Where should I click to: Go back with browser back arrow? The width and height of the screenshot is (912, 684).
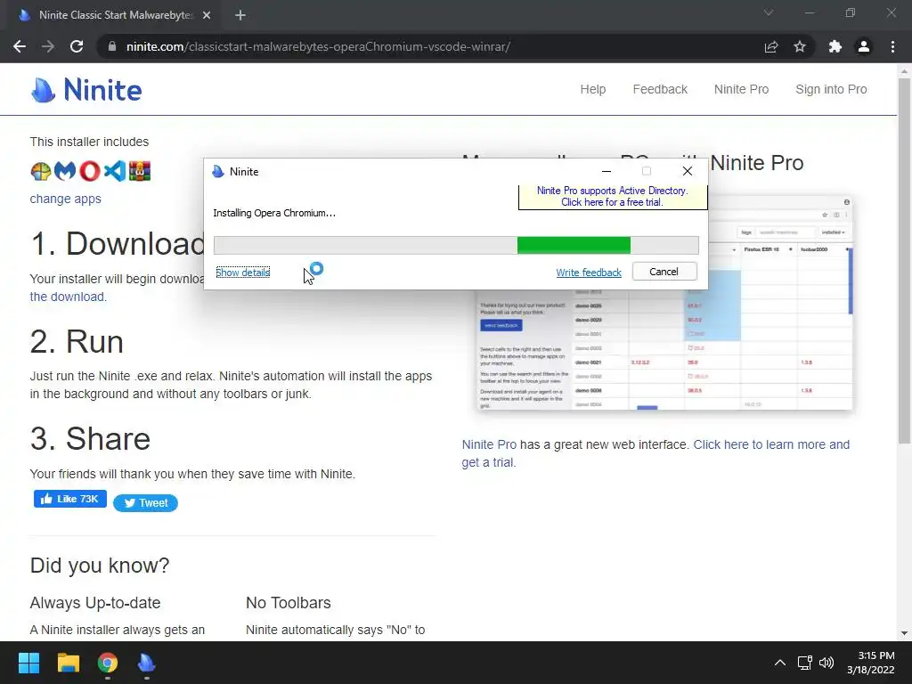20,46
